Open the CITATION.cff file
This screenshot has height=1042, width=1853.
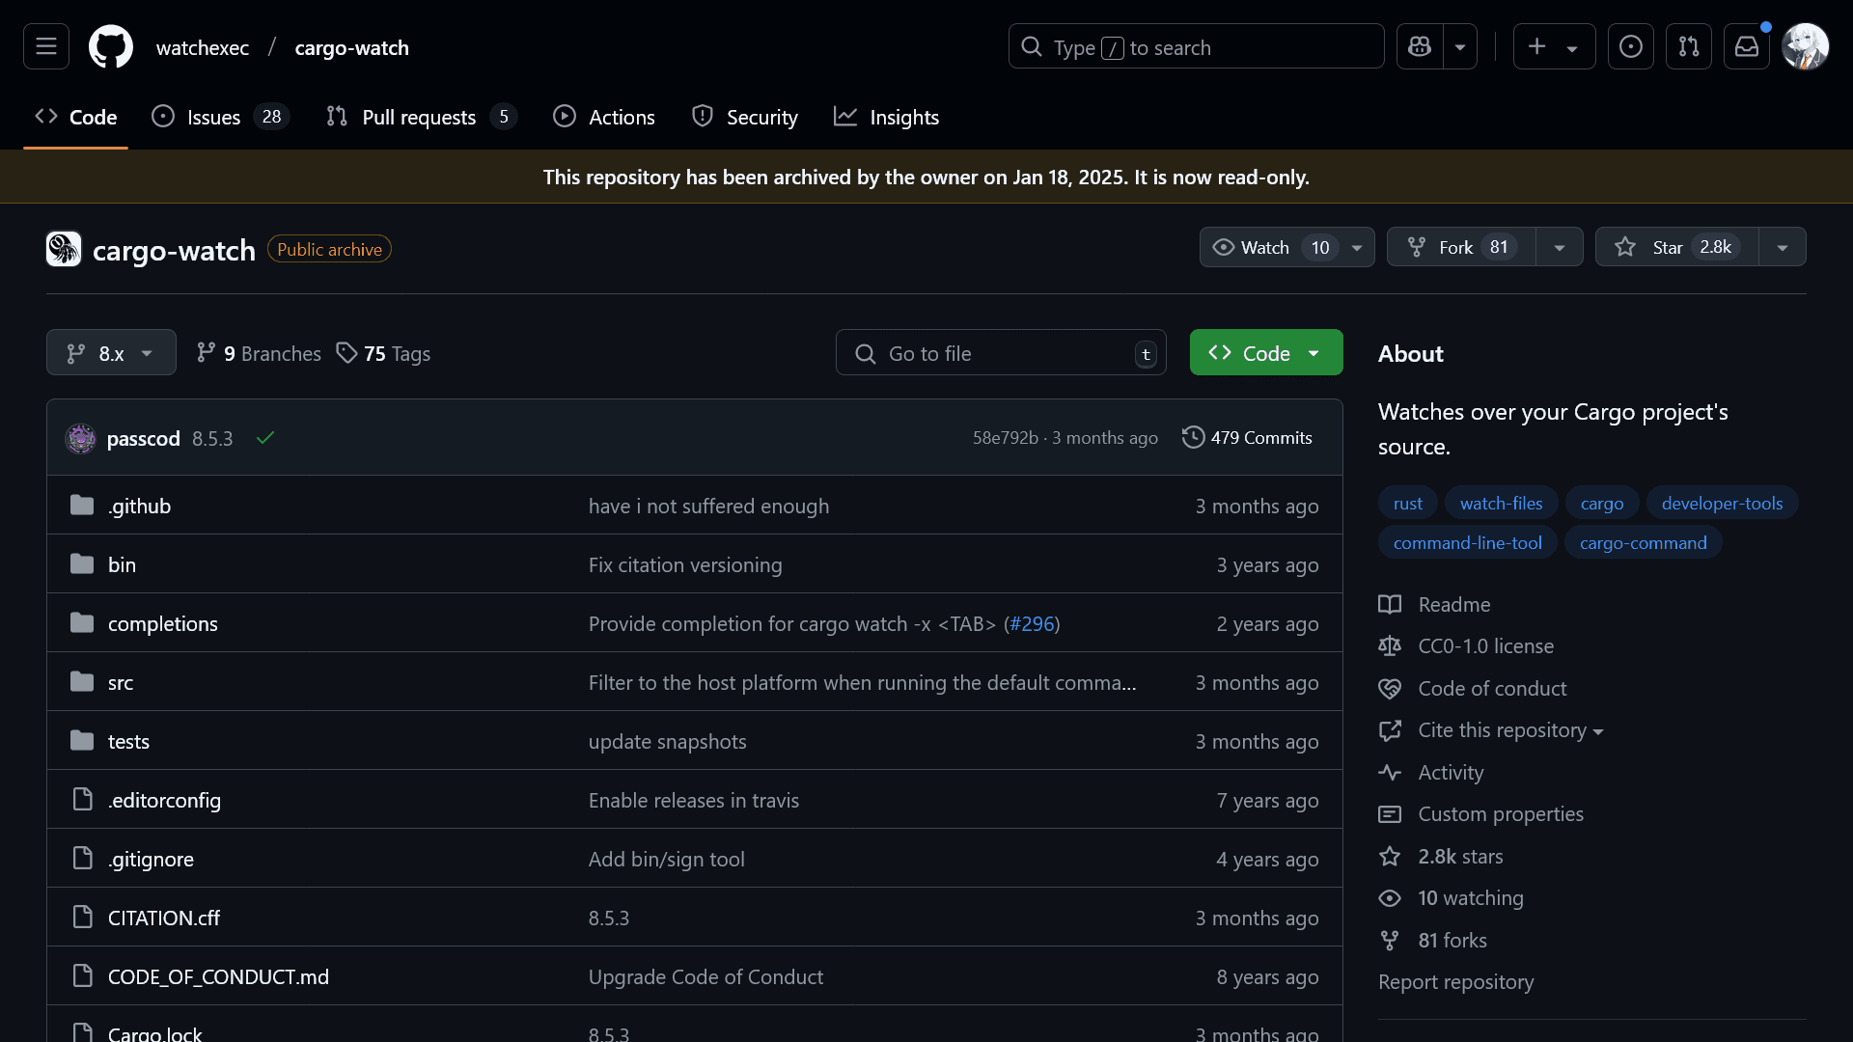164,918
